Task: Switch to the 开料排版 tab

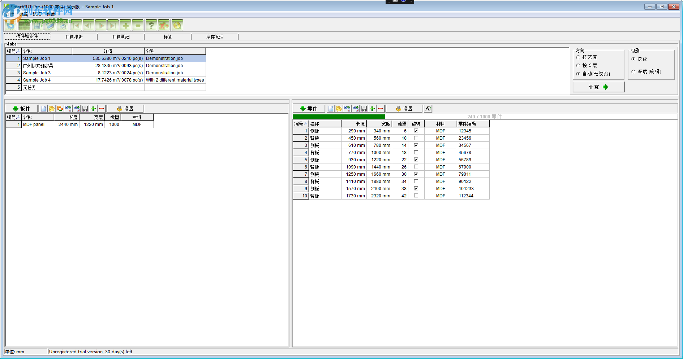Action: [74, 37]
